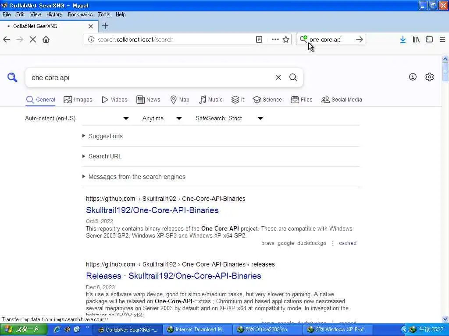
Task: Open the Bookmarks menu
Action: click(x=80, y=14)
